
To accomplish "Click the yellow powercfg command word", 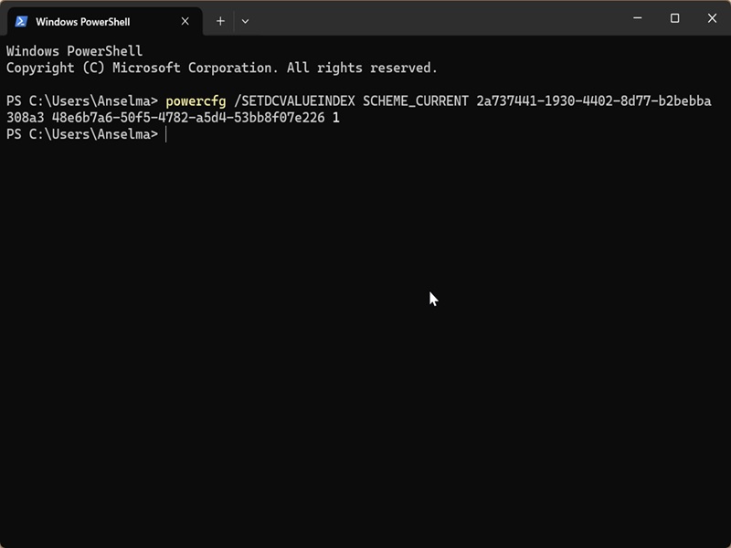I will [x=196, y=101].
